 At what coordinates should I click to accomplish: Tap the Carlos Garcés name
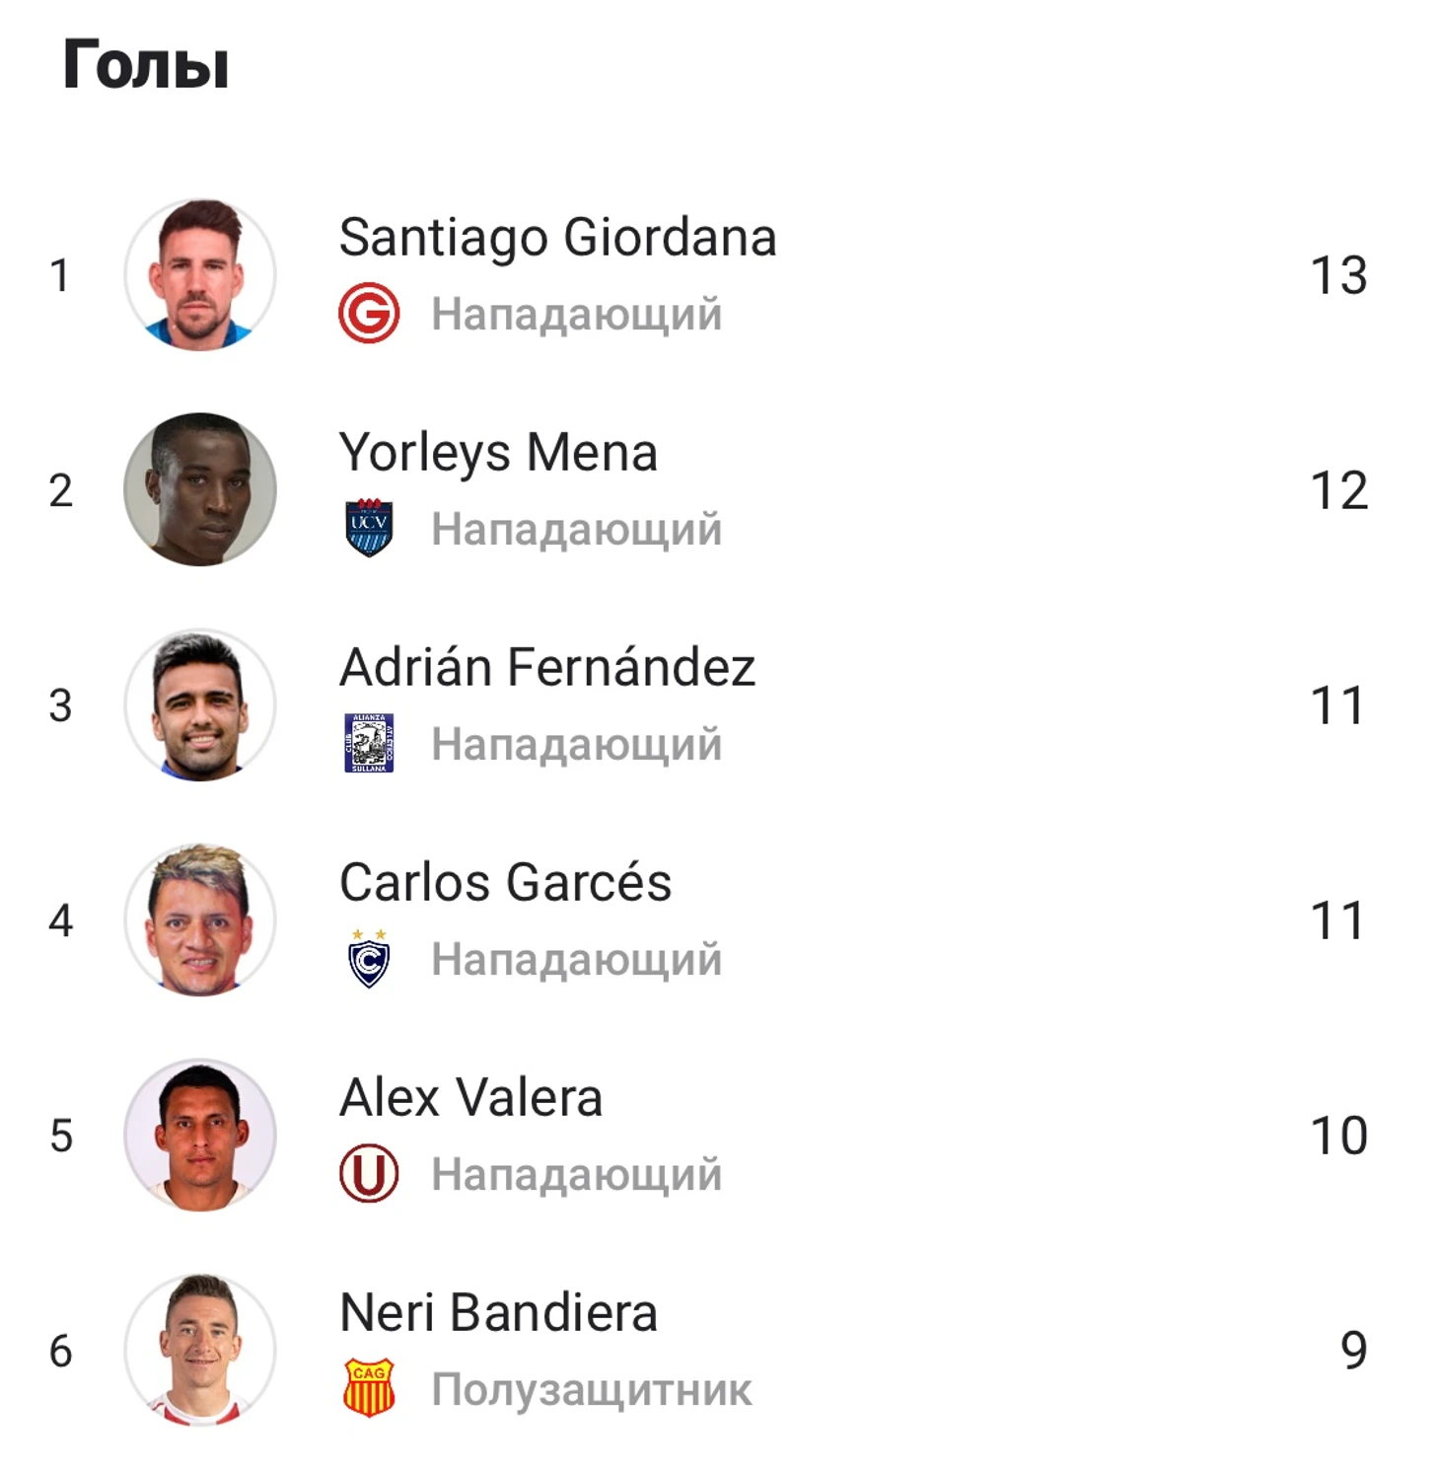tap(505, 883)
